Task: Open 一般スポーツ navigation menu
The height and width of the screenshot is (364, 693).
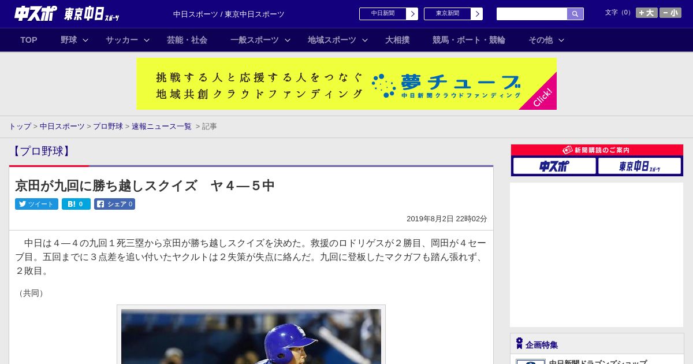Action: click(x=255, y=40)
